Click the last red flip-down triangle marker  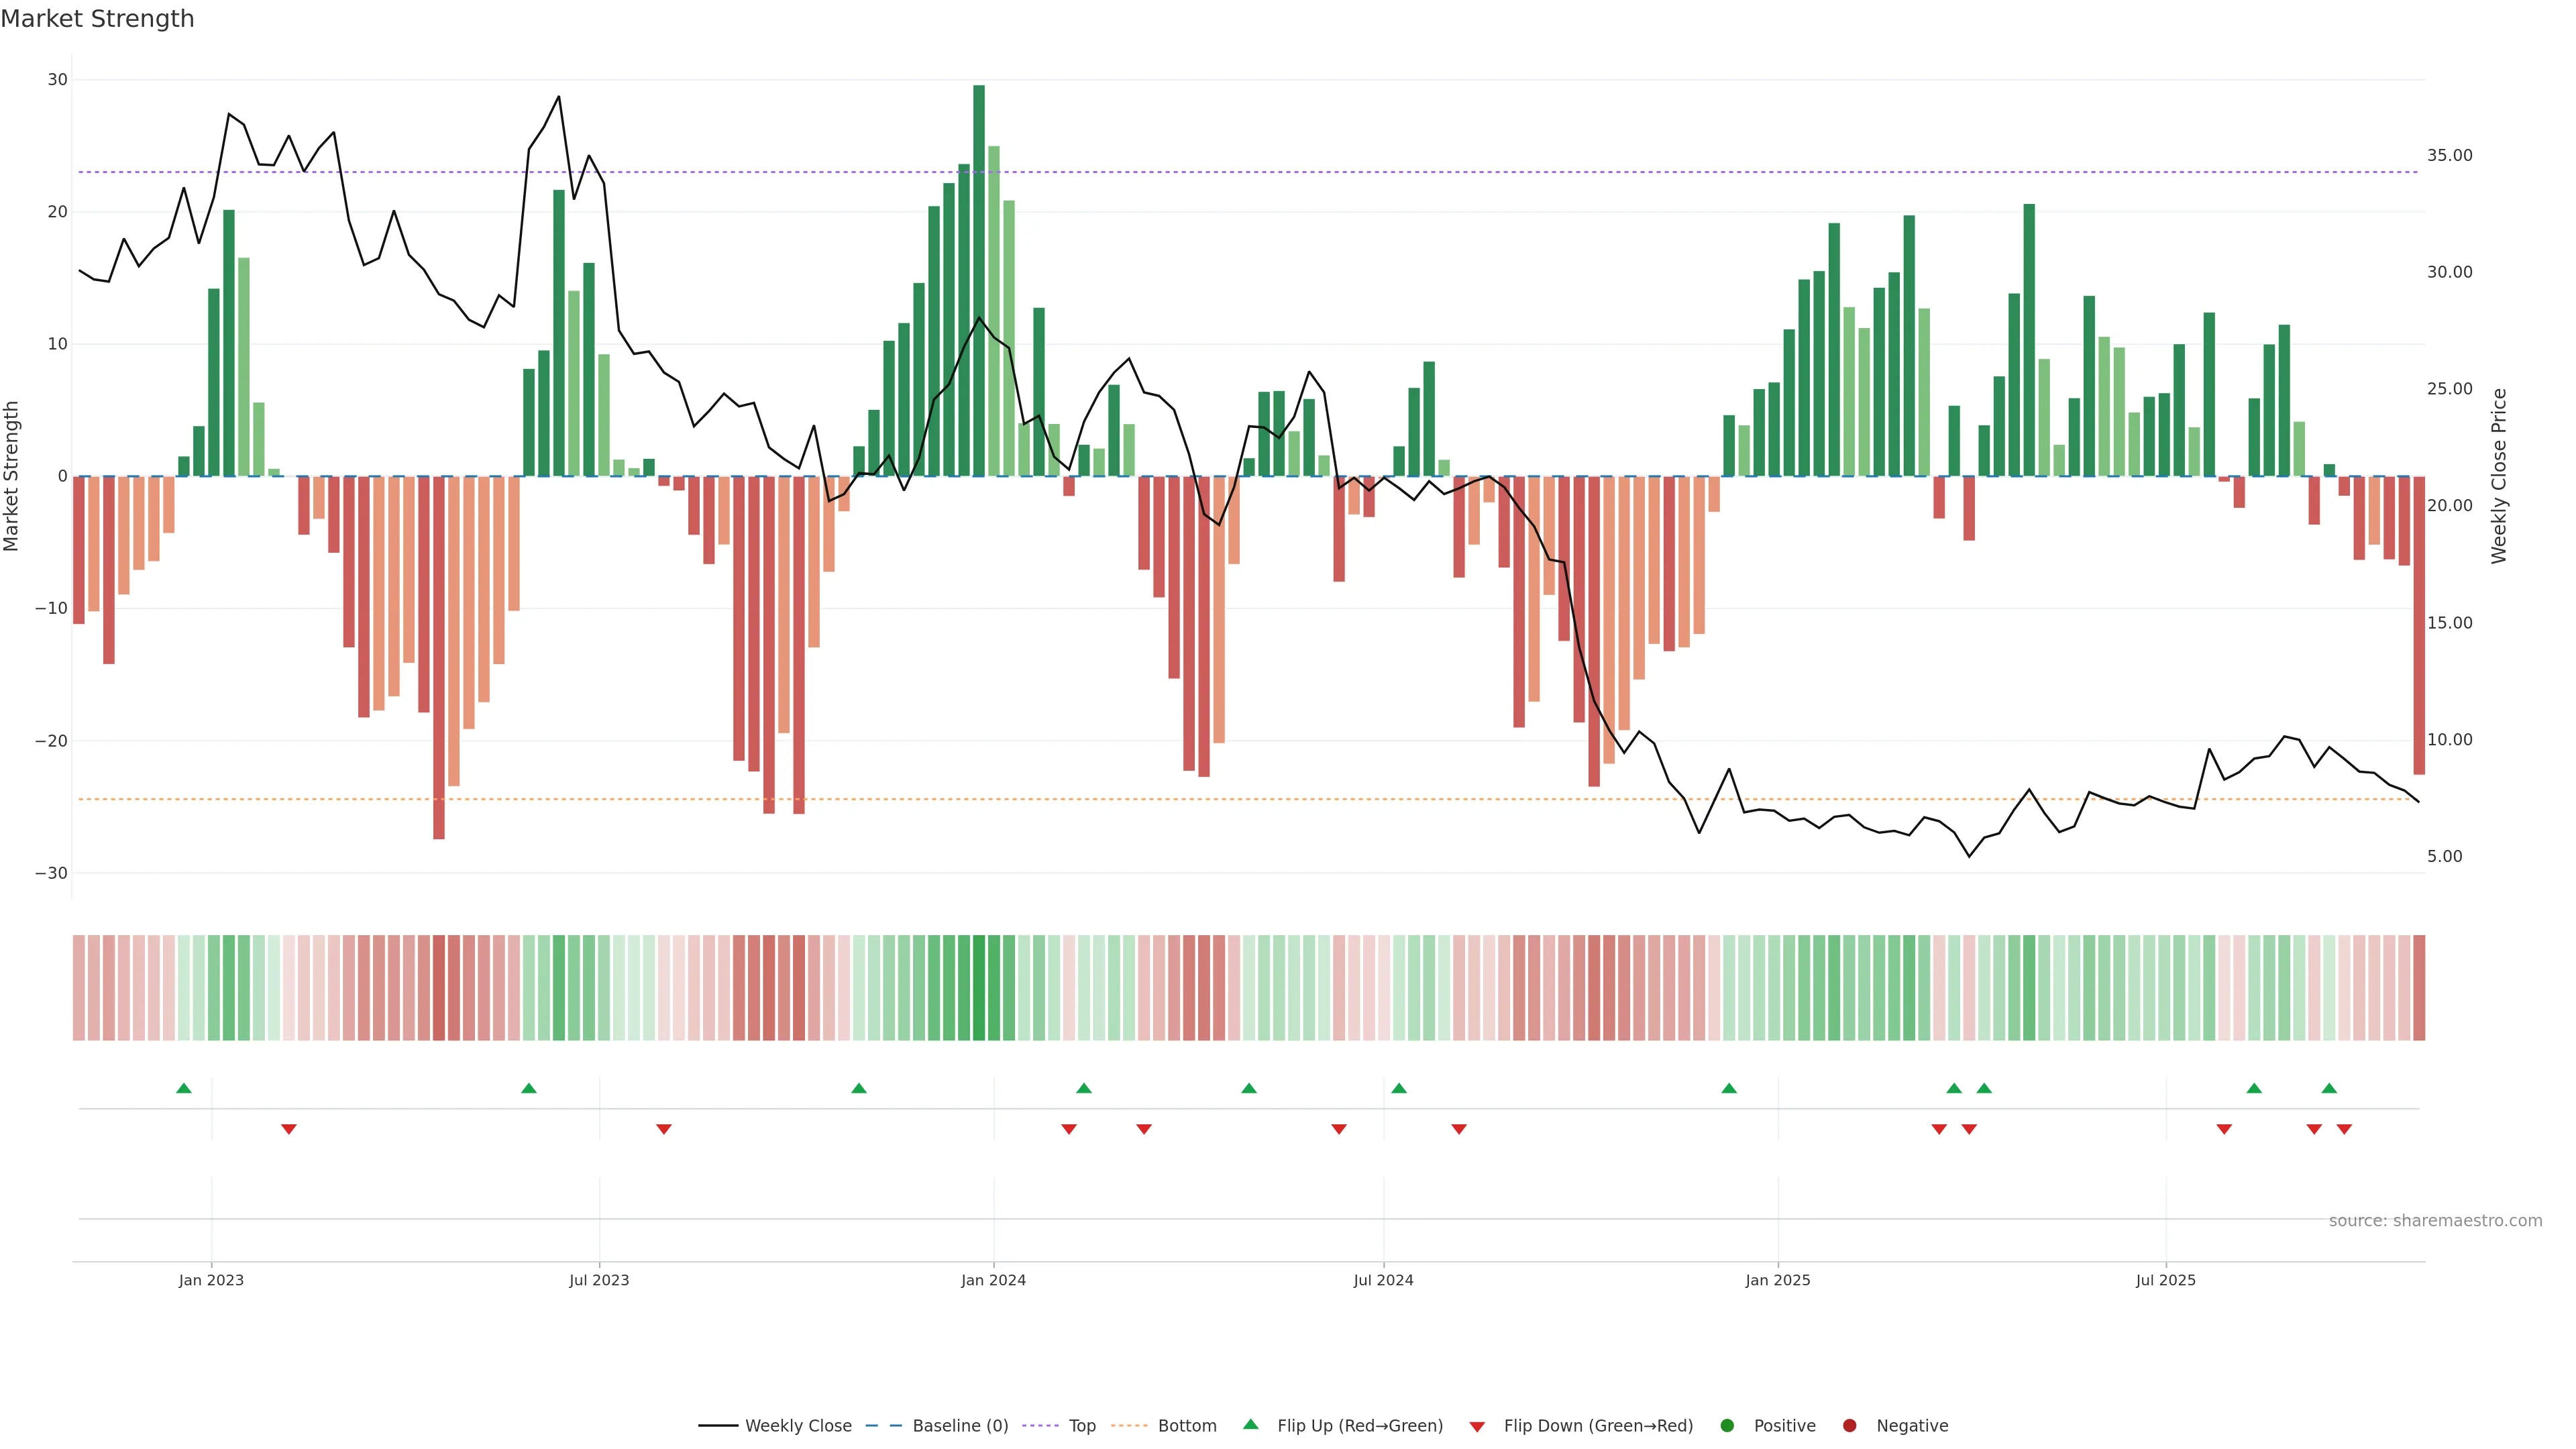[x=2344, y=1129]
